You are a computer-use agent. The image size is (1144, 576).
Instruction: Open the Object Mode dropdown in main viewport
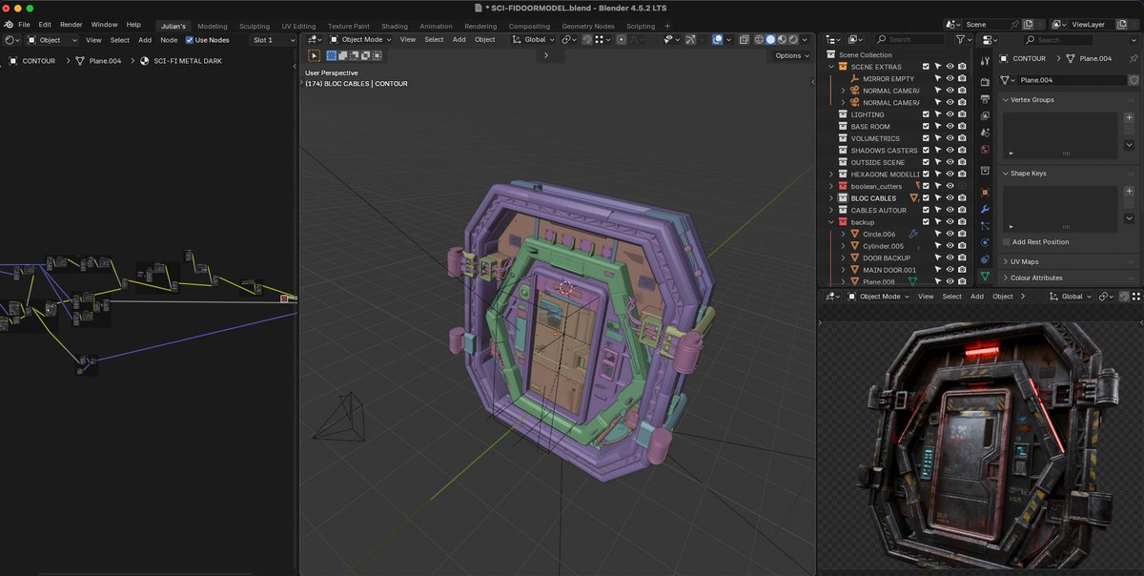pos(360,40)
